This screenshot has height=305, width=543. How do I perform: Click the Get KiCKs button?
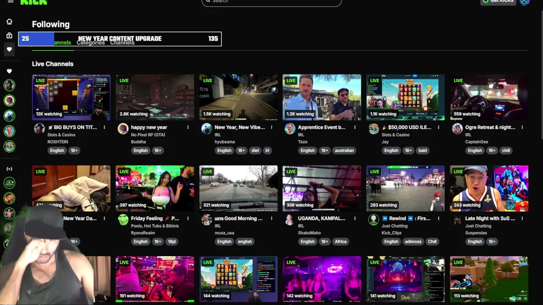[498, 1]
